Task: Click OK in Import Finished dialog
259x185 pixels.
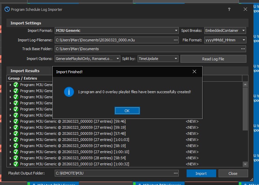Action: coord(127,111)
